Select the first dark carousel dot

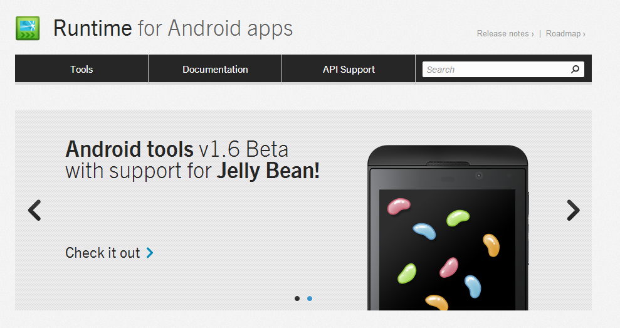pos(297,299)
